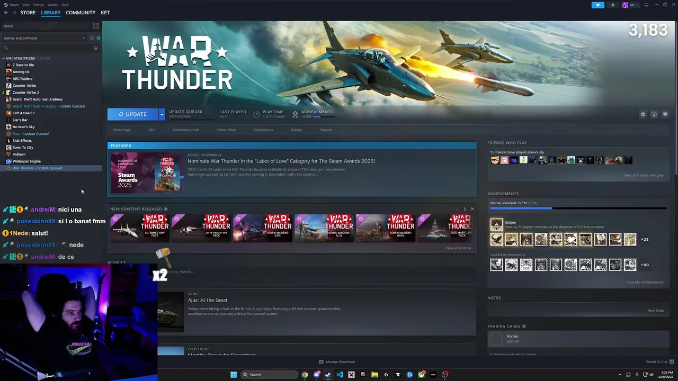Image resolution: width=678 pixels, height=381 pixels.
Task: Open Visual Studio Code from taskbar
Action: [340, 375]
